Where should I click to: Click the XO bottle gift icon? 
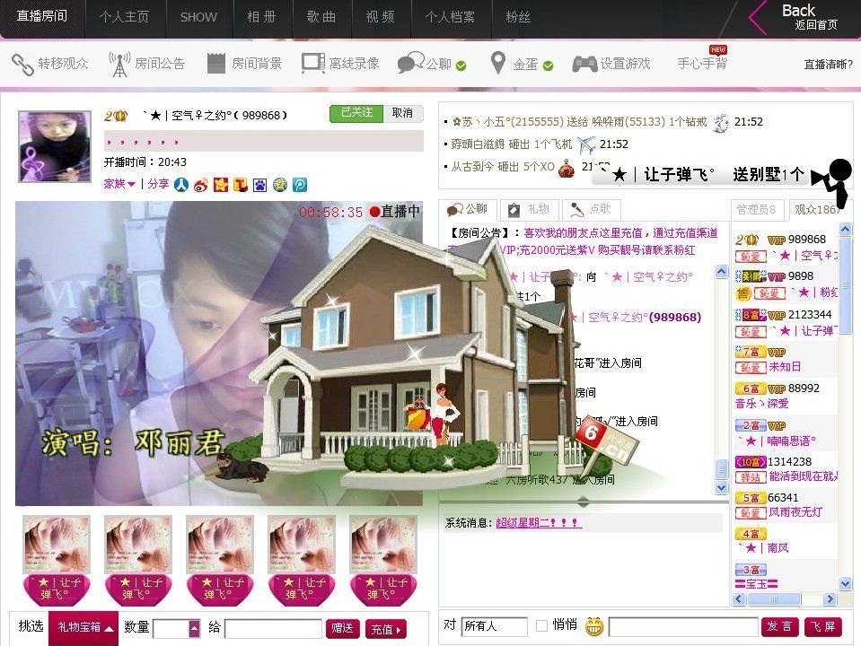click(x=567, y=168)
